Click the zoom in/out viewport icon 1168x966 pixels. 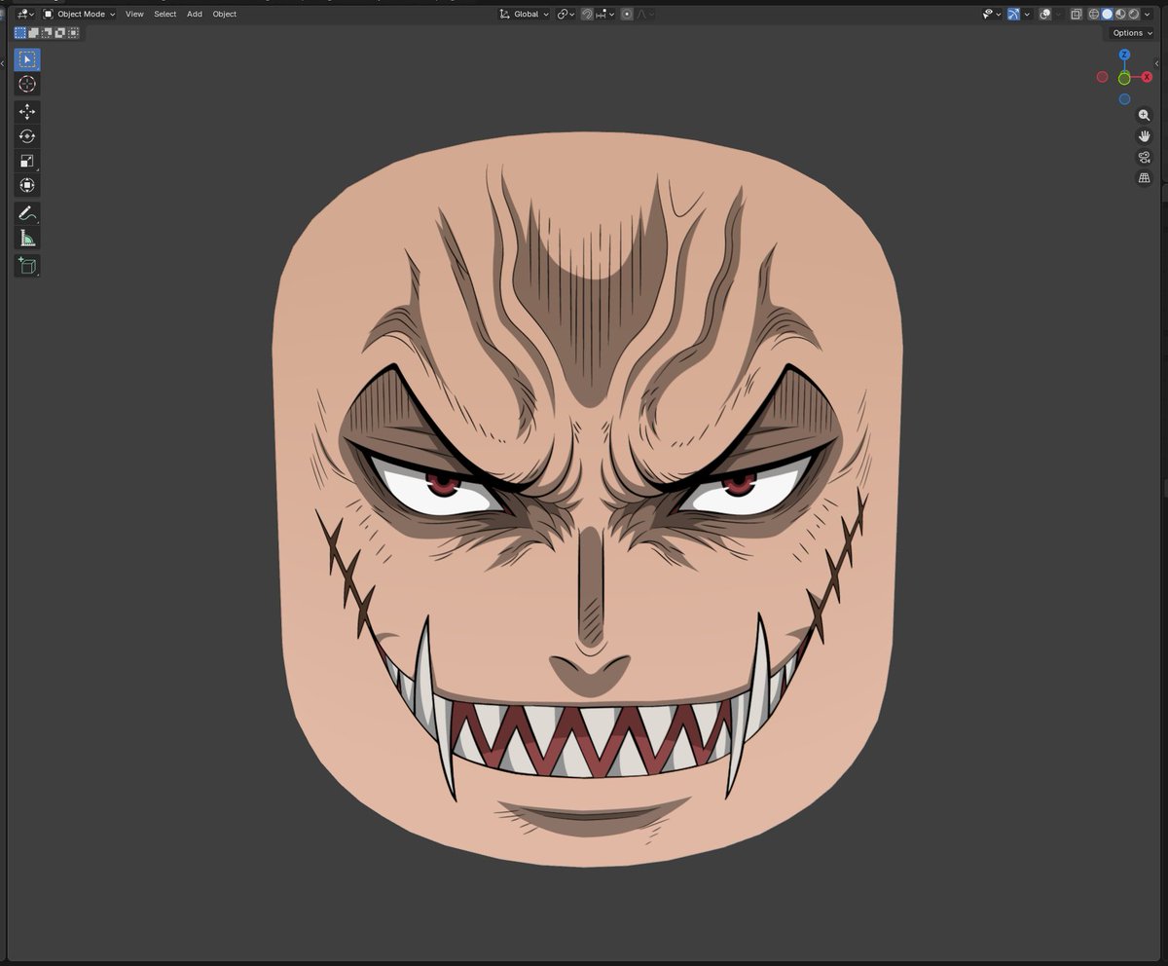click(1144, 115)
